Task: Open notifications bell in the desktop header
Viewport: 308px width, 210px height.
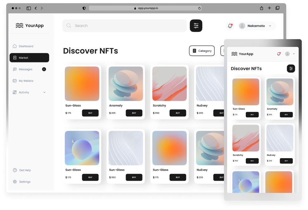Action: pyautogui.click(x=230, y=26)
